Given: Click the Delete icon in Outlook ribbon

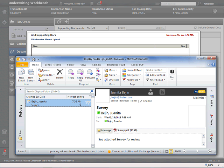Looking at the screenshot, I should 60,74.
